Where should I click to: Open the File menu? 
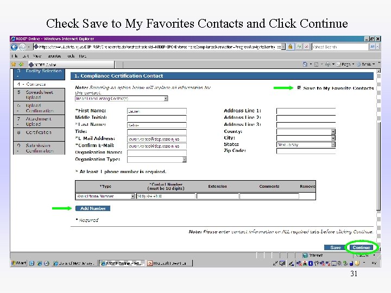15,56
